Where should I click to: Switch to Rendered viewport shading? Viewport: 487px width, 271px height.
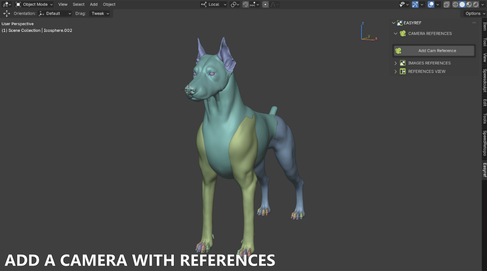click(476, 4)
